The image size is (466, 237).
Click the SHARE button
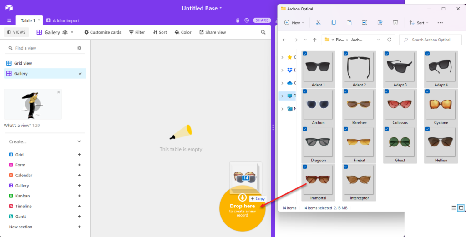(x=262, y=20)
